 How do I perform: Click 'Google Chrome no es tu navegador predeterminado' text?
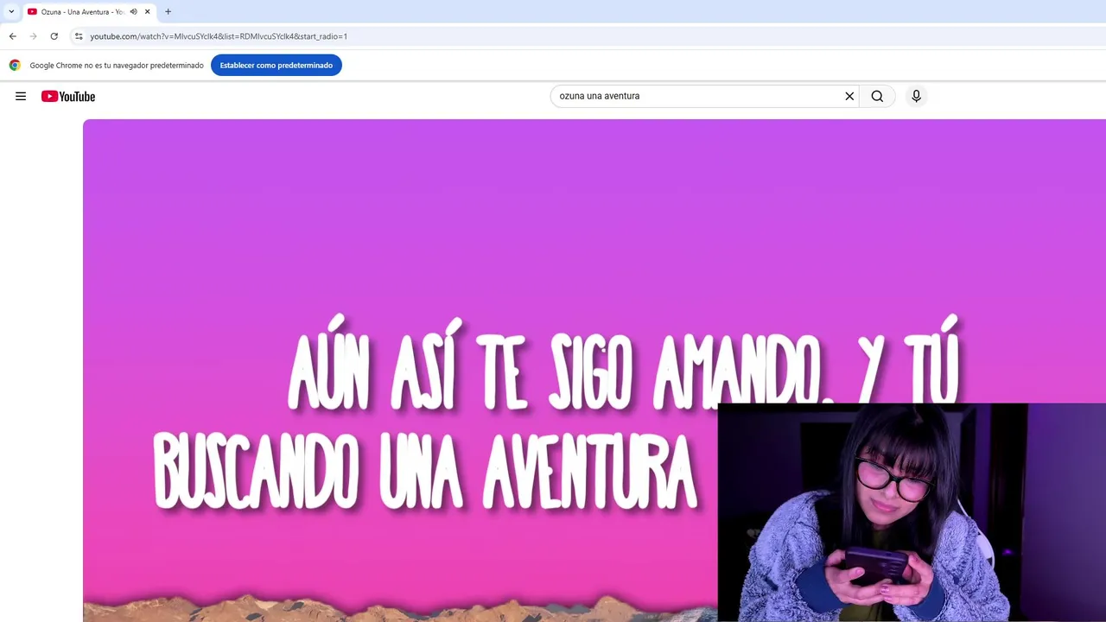click(117, 66)
